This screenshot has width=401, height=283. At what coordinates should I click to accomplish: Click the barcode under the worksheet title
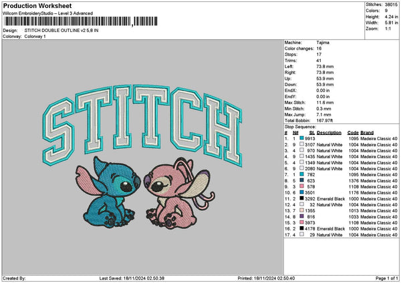67,22
